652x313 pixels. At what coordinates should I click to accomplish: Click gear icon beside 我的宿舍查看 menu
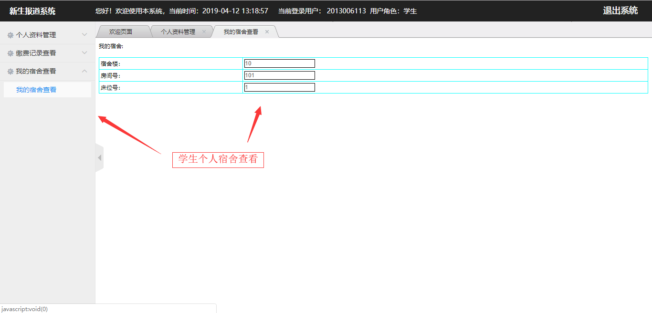pos(11,71)
